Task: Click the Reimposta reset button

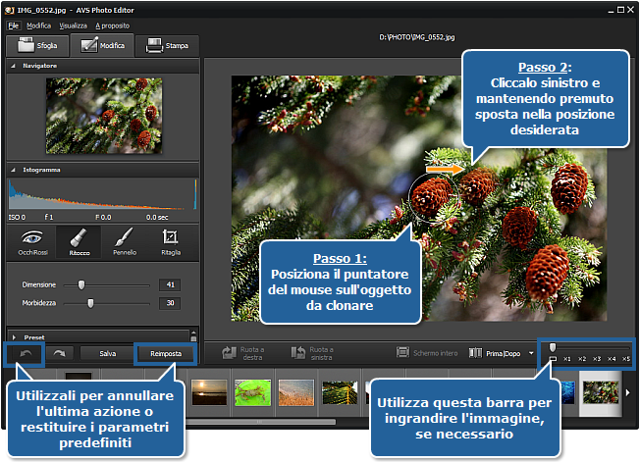Action: coord(165,352)
